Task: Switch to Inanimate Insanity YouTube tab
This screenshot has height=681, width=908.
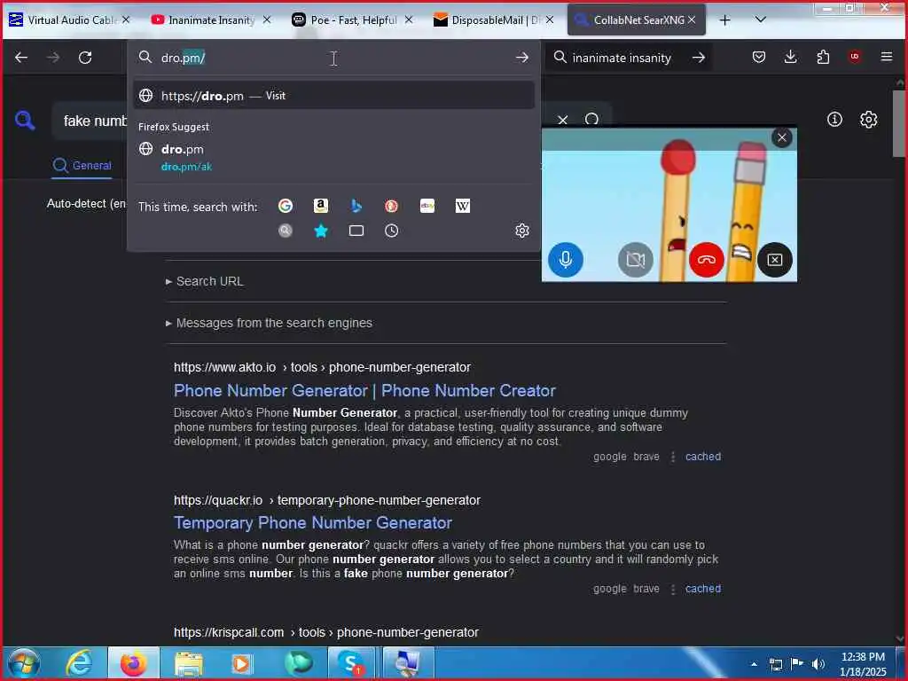Action: (211, 20)
